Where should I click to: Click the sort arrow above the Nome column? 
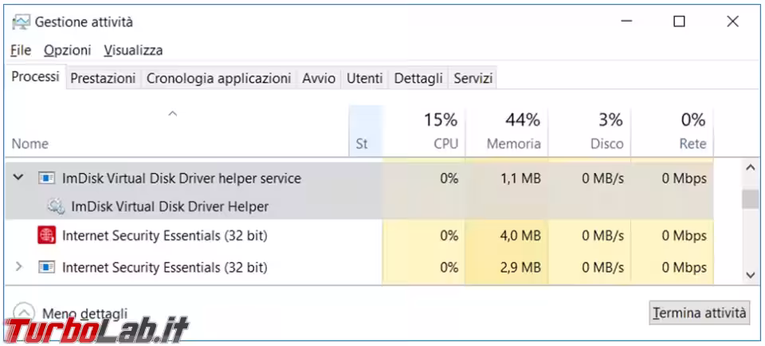[x=172, y=114]
